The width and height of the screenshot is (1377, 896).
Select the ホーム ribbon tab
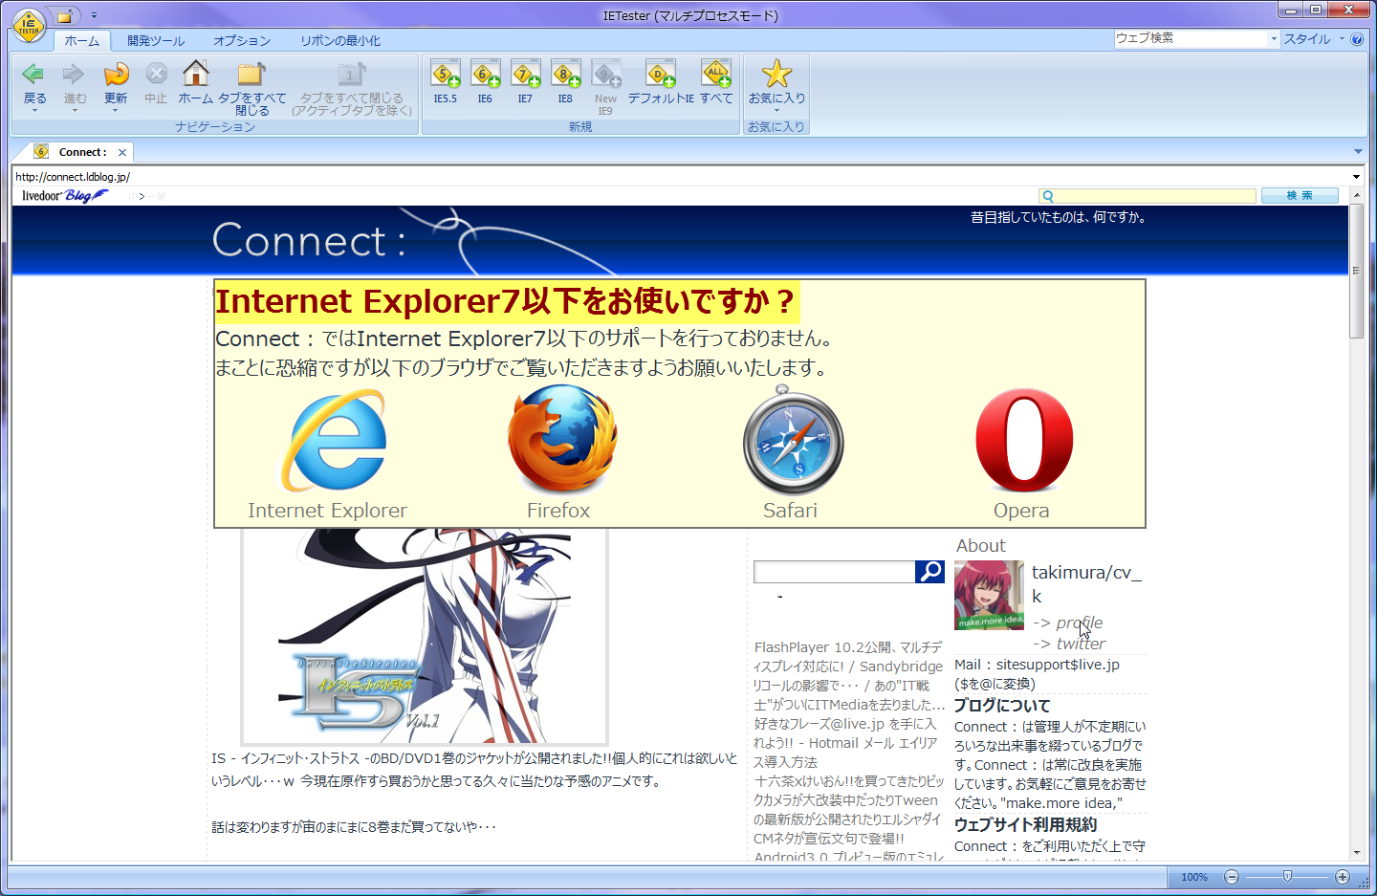82,41
